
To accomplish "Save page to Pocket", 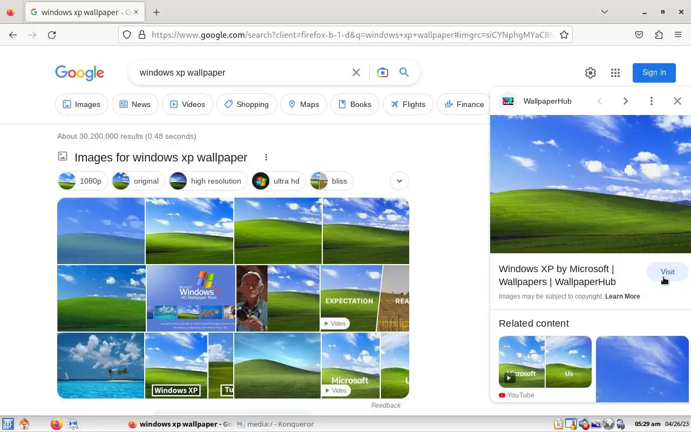I will (x=639, y=35).
